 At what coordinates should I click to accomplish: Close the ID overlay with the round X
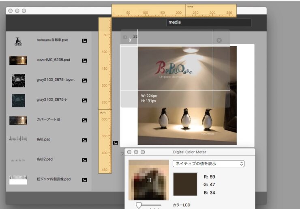219,40
